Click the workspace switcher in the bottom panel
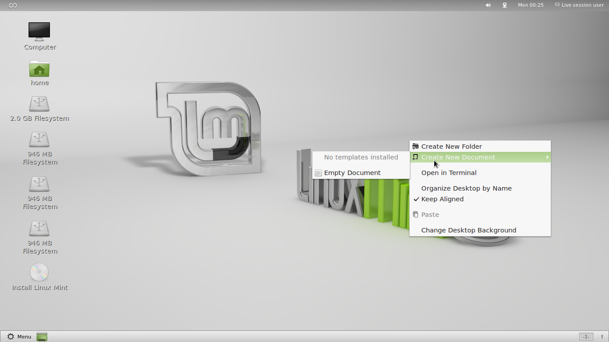 pos(585,337)
